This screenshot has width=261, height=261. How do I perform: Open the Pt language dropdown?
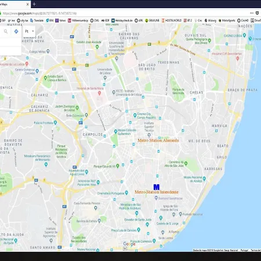click(x=30, y=31)
